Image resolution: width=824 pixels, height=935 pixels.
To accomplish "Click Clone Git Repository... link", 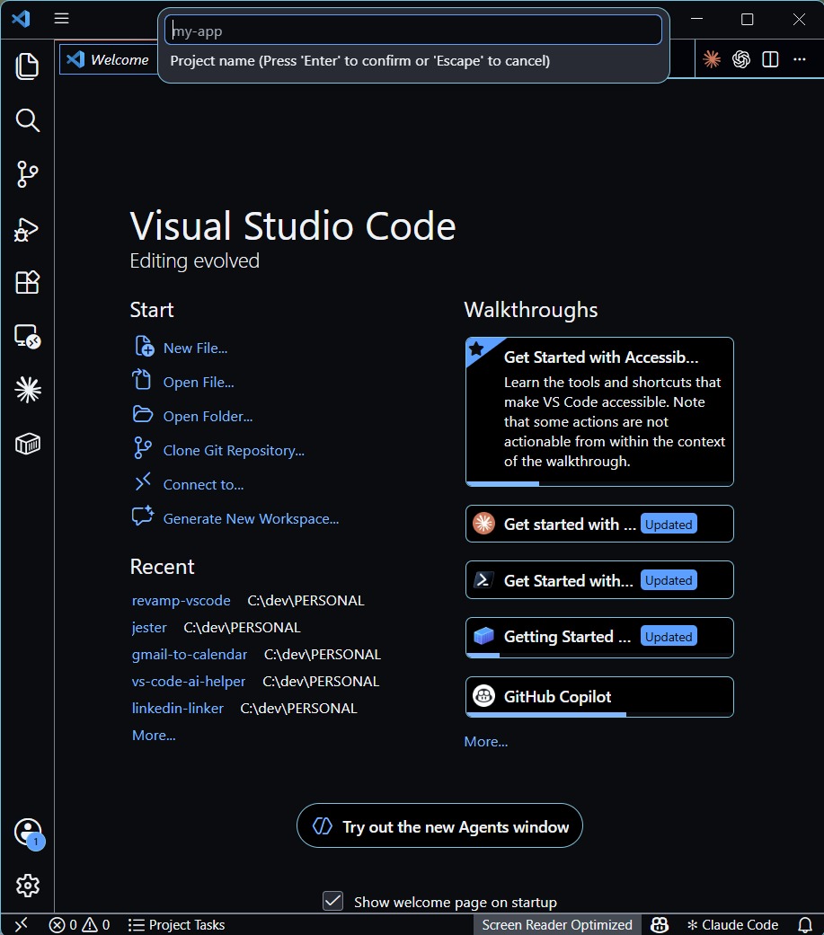I will tap(234, 451).
